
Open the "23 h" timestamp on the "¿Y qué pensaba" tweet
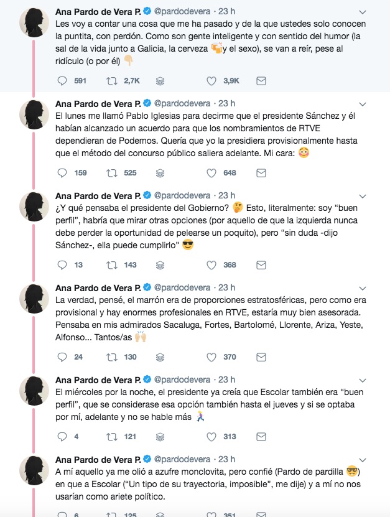click(227, 195)
